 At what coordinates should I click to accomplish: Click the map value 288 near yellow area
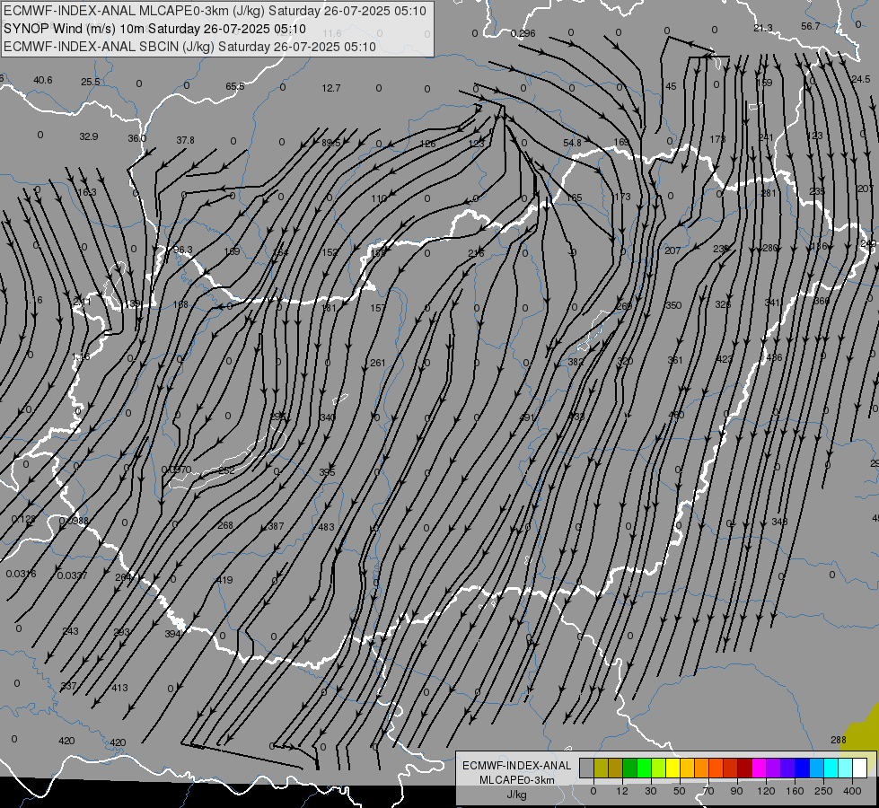click(838, 740)
